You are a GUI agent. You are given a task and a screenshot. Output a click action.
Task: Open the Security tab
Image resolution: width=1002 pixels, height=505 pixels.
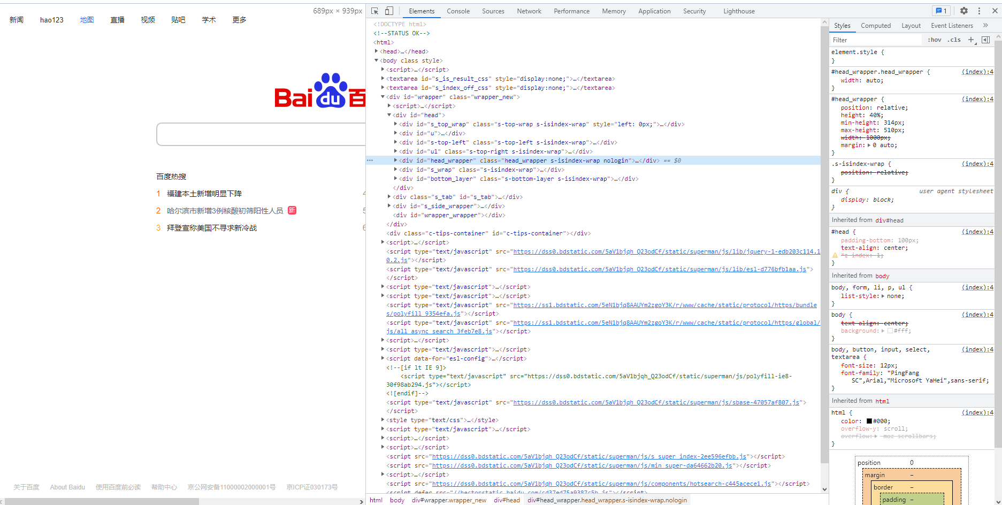(x=694, y=11)
